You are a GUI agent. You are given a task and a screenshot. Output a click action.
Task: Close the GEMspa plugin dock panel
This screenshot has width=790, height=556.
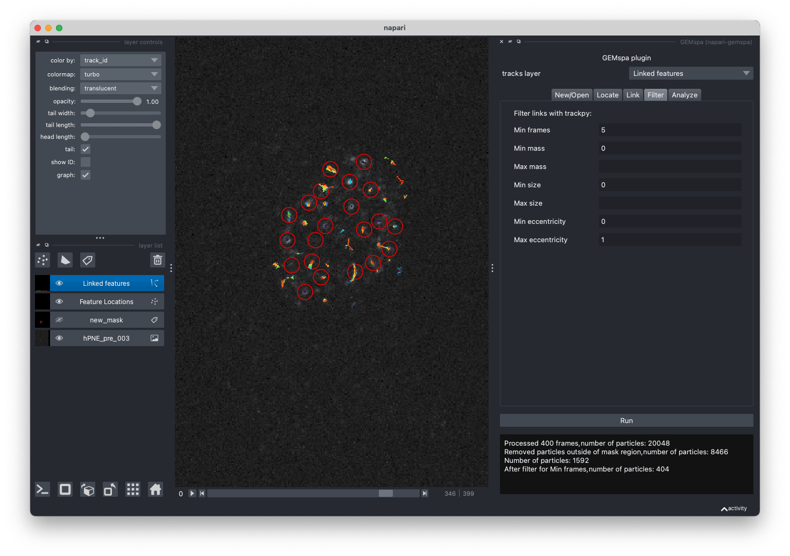pos(502,41)
